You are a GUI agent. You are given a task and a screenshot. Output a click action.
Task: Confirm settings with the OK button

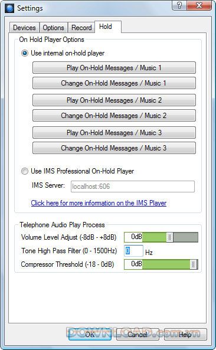pos(90,334)
